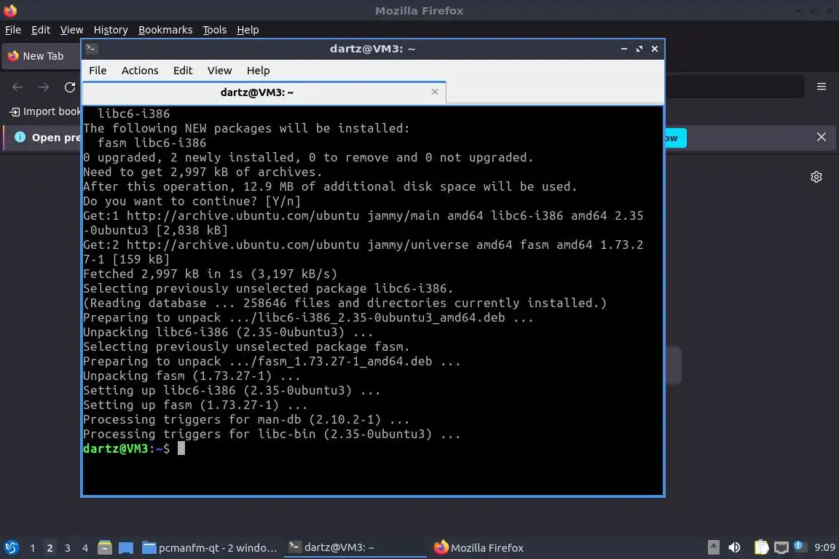Click the blue notification button in Firefox

click(676, 138)
